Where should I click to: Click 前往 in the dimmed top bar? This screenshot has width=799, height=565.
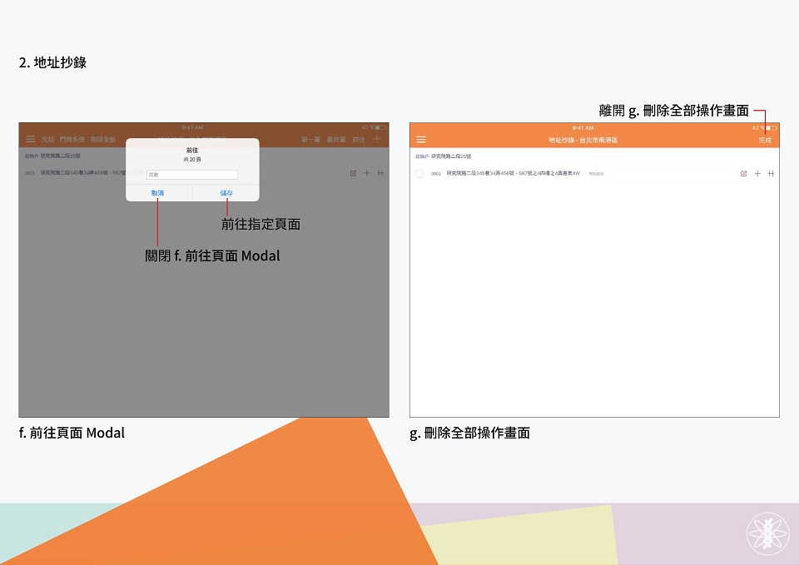coord(359,139)
